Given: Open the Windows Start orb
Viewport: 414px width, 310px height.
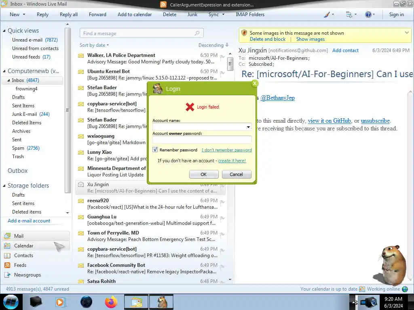Looking at the screenshot, I should (x=11, y=302).
